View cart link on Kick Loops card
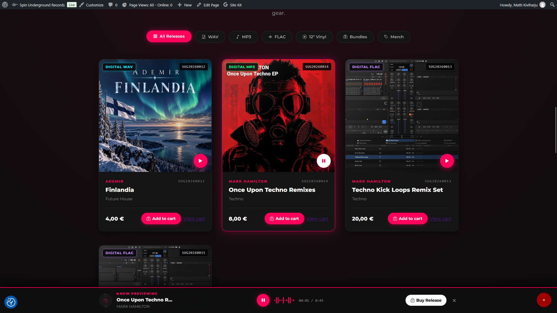557x313 pixels. 441,219
